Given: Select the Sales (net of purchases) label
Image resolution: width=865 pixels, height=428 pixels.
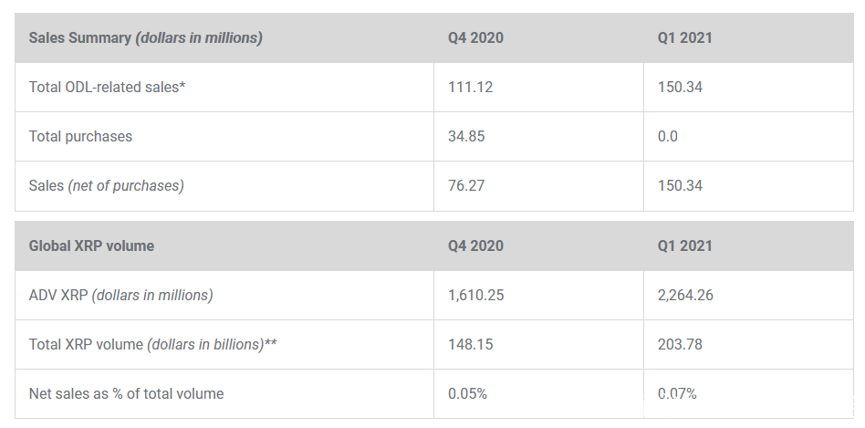Looking at the screenshot, I should pos(107,186).
